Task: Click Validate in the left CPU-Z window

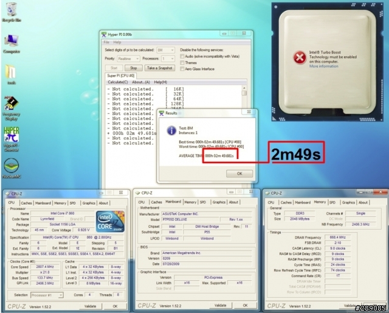Action: coord(90,306)
